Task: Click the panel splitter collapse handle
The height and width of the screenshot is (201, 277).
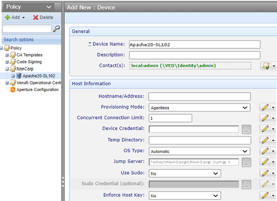Action: (x=63, y=182)
